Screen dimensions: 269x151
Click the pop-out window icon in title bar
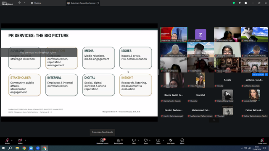point(240,3)
